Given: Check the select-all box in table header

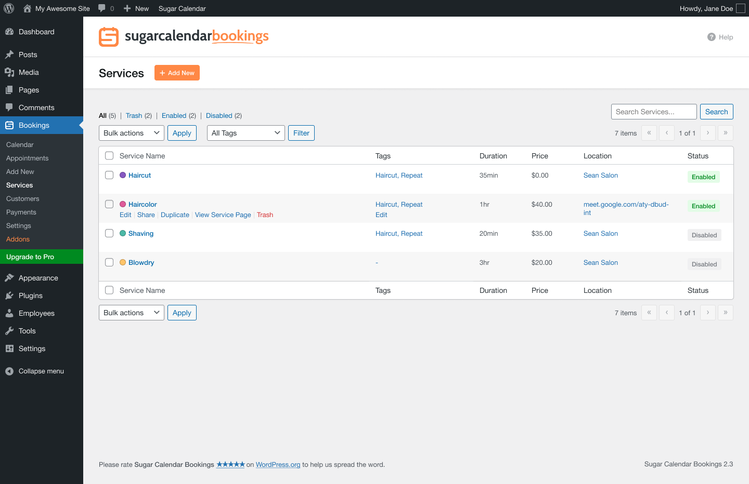Looking at the screenshot, I should click(109, 156).
